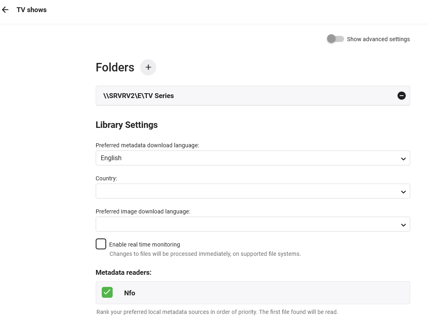Go back using the left arrow
This screenshot has width=428, height=324.
coord(5,10)
